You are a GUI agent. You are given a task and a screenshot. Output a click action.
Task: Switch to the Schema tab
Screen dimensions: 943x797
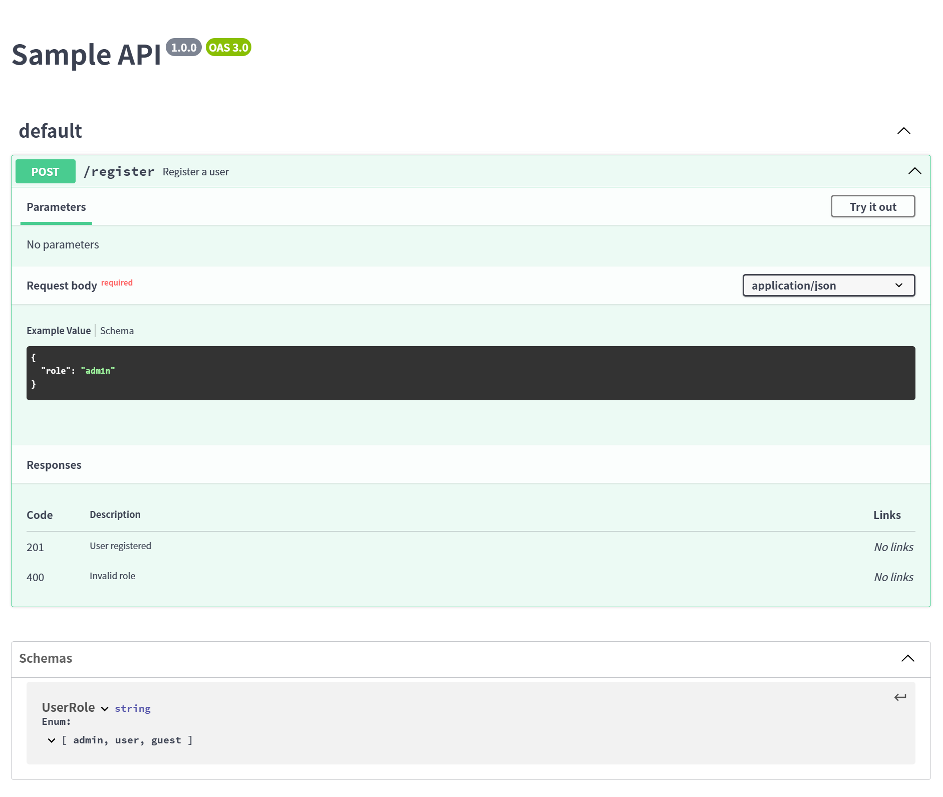click(117, 331)
